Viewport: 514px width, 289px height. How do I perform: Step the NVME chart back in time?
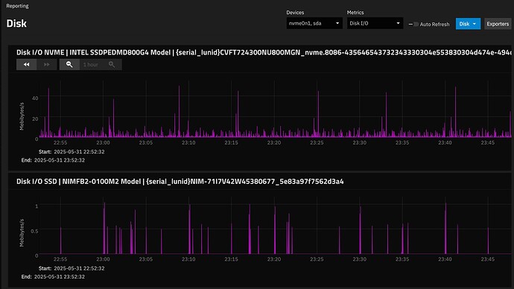(27, 65)
